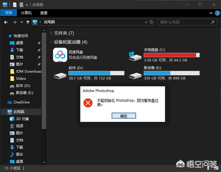Viewport: 221px width, 172px height.
Task: Click the red error icon in dialog
Action: [x=88, y=103]
